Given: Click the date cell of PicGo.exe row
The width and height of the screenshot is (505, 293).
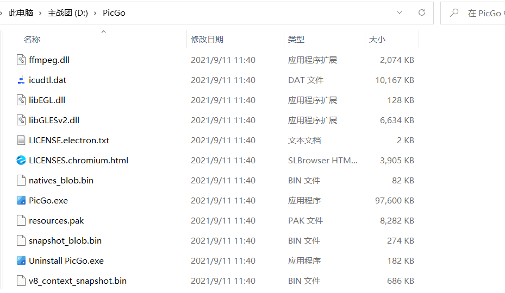Looking at the screenshot, I should (x=223, y=200).
